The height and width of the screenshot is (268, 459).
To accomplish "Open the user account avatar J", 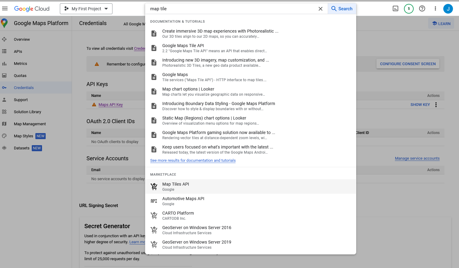I will (x=448, y=9).
